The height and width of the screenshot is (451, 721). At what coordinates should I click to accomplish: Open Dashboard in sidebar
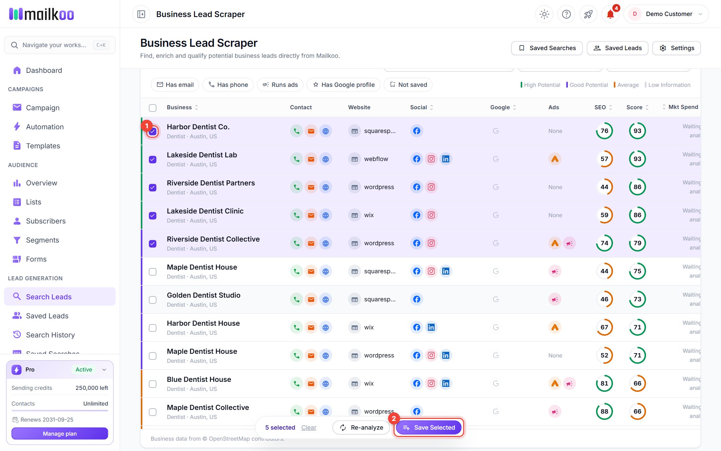[60, 70]
